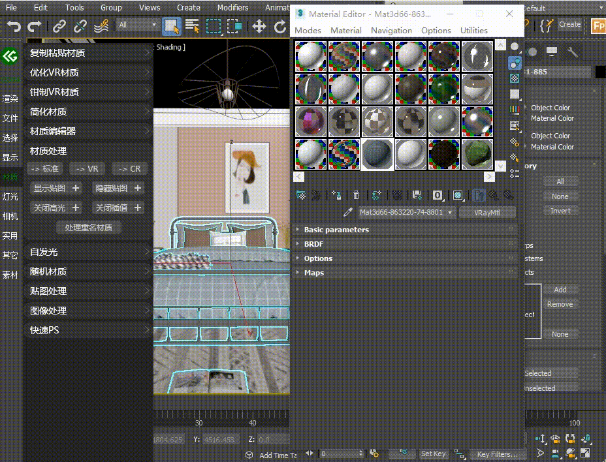
Task: Toggle the plus next to 关闭高光
Action: click(76, 208)
